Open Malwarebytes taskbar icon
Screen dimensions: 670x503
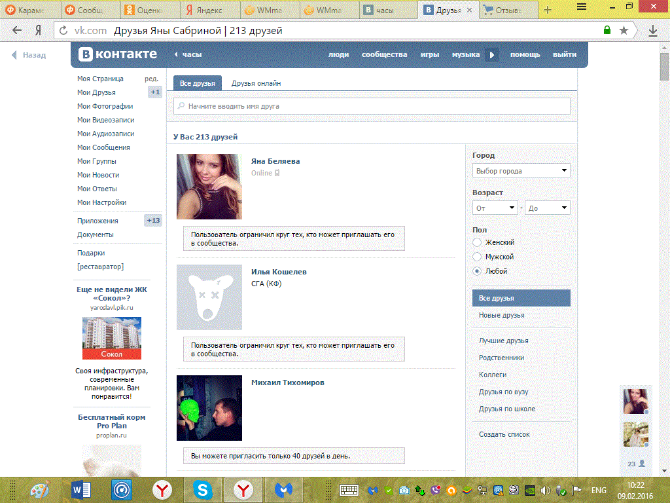pyautogui.click(x=283, y=490)
